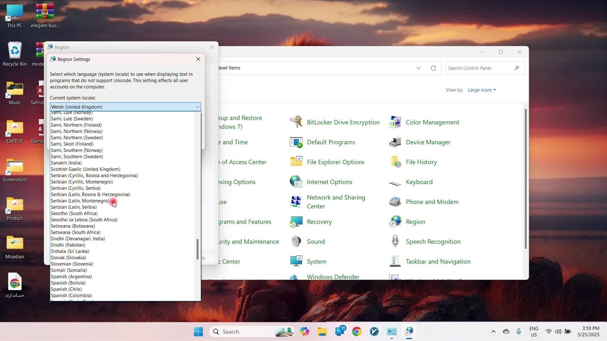Click the Chrome icon in the taskbar
The height and width of the screenshot is (341, 607).
coord(357,332)
